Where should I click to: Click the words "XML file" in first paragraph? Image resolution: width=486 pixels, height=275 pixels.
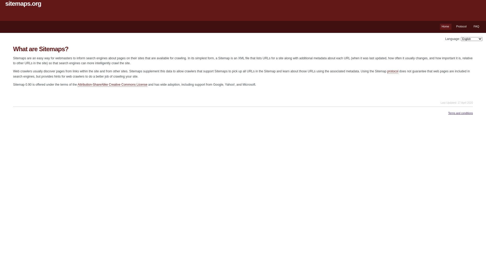point(244,58)
